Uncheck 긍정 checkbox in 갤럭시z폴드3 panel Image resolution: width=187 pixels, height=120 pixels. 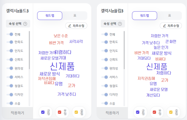(x=43, y=112)
